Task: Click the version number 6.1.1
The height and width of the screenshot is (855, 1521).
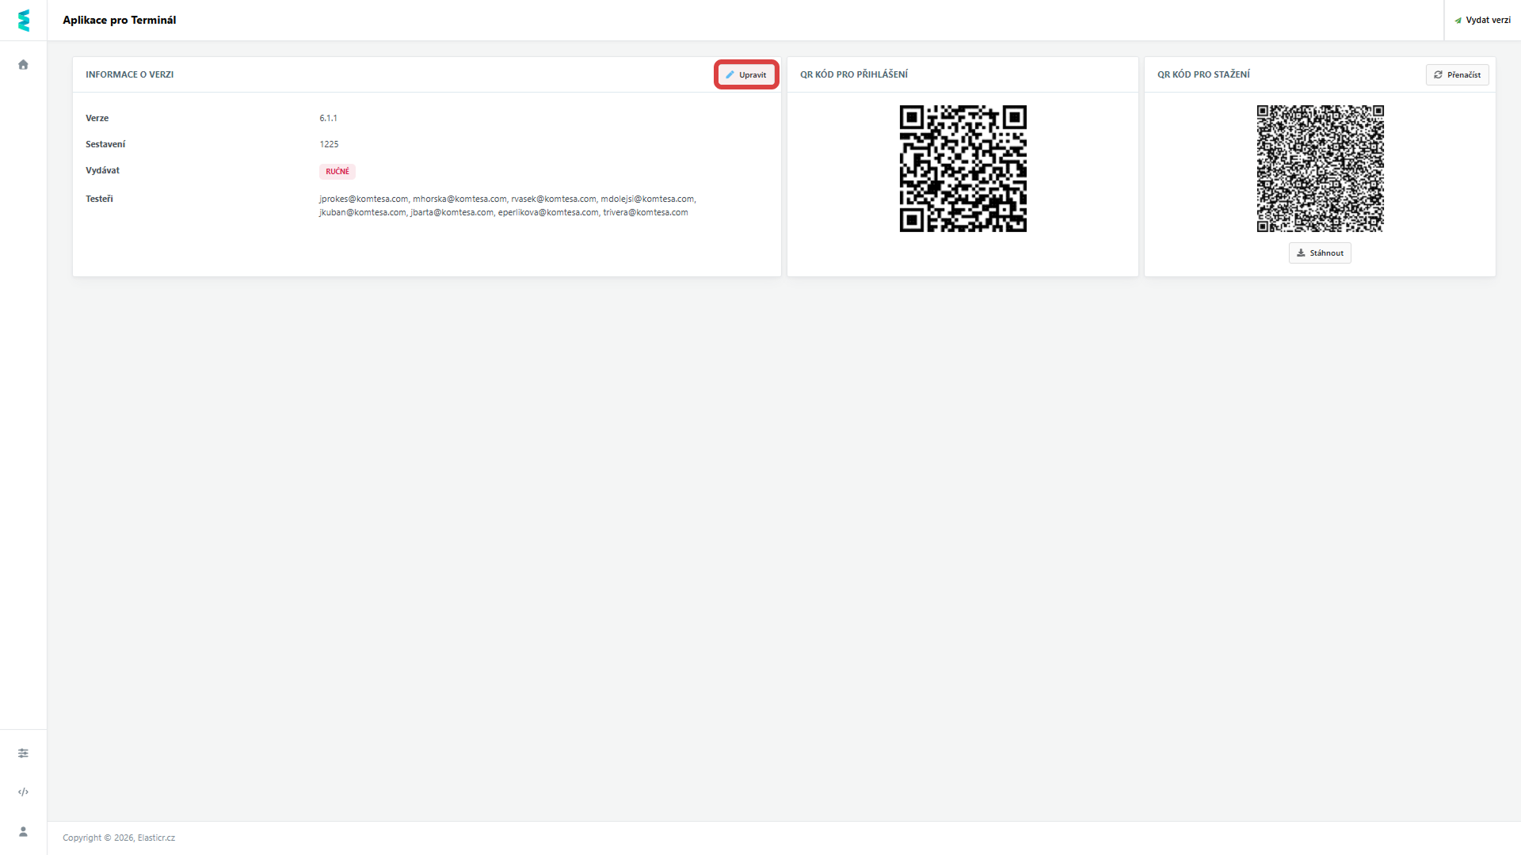Action: point(328,119)
